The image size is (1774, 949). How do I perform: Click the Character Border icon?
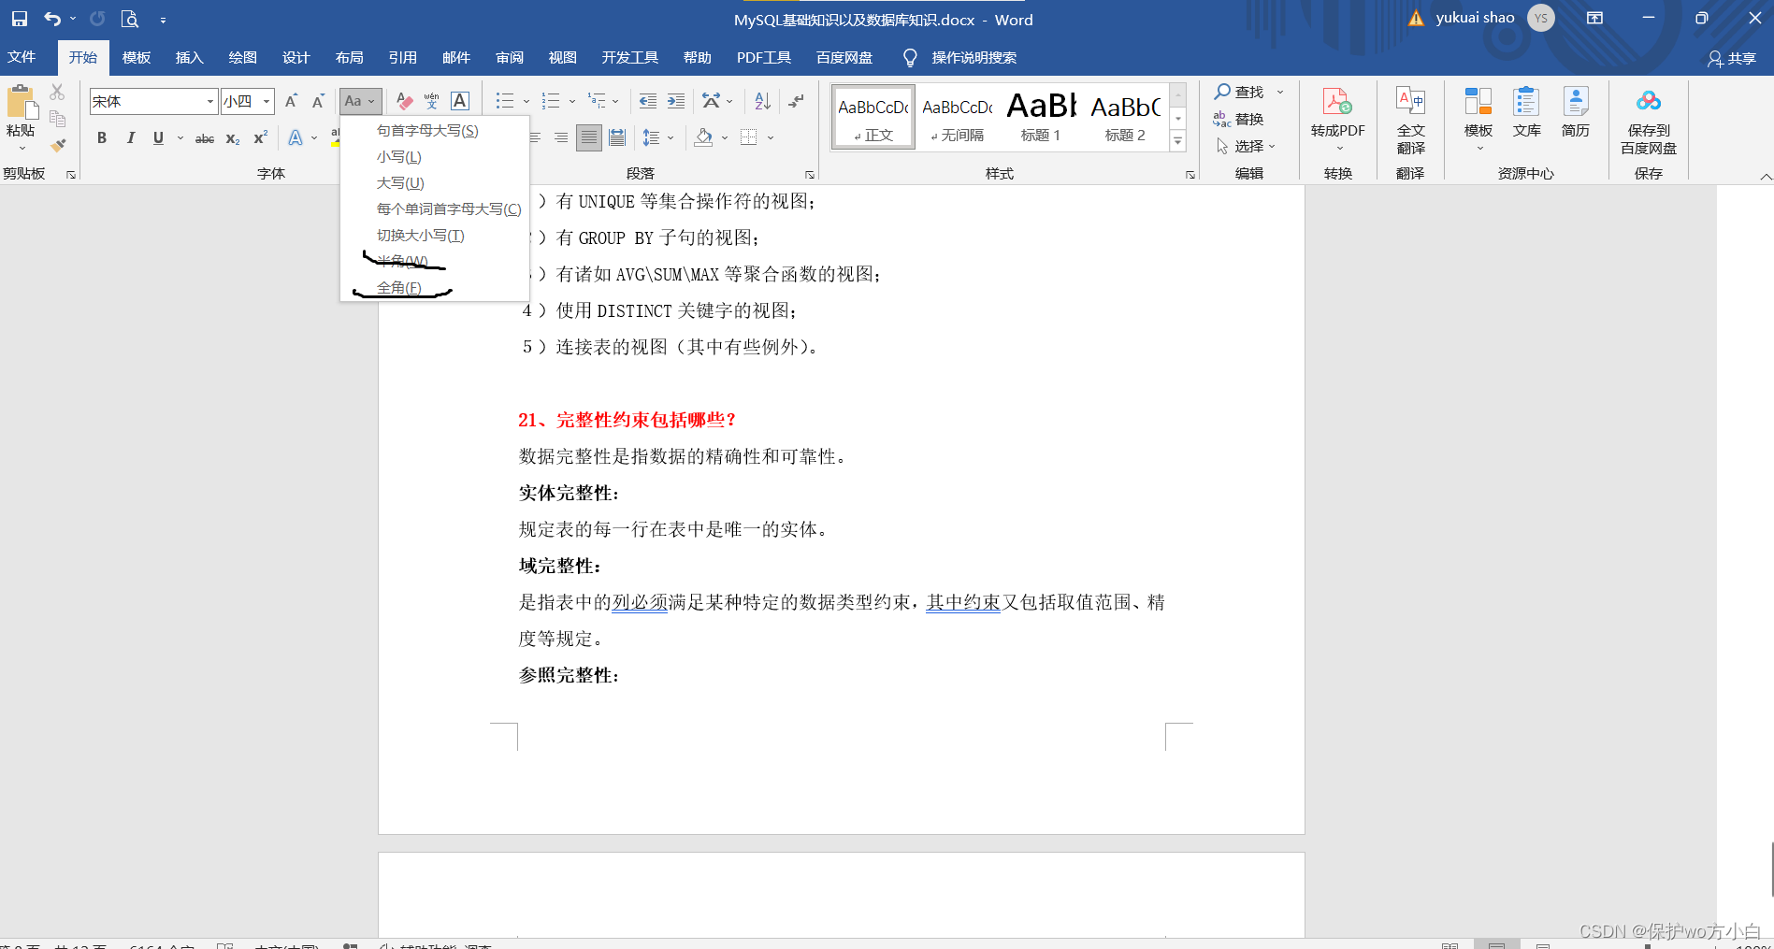[x=460, y=101]
